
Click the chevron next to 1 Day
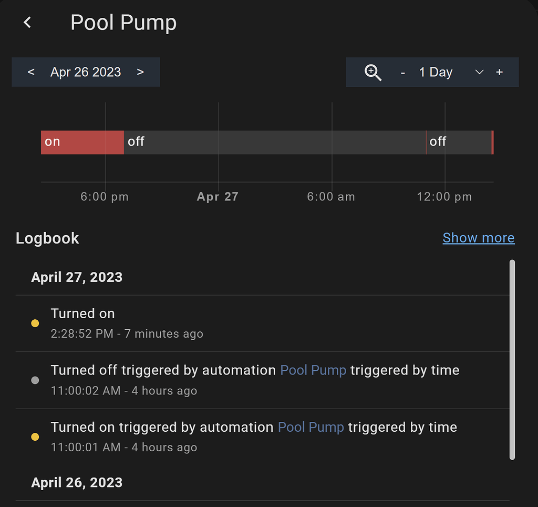click(479, 72)
